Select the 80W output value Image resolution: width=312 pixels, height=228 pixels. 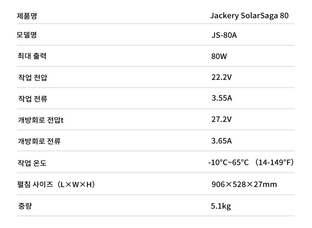[219, 56]
